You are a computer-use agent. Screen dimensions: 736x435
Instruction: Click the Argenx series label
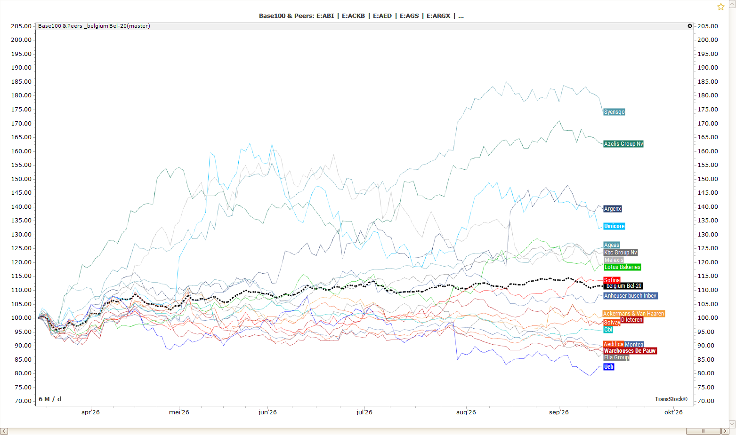pyautogui.click(x=613, y=209)
